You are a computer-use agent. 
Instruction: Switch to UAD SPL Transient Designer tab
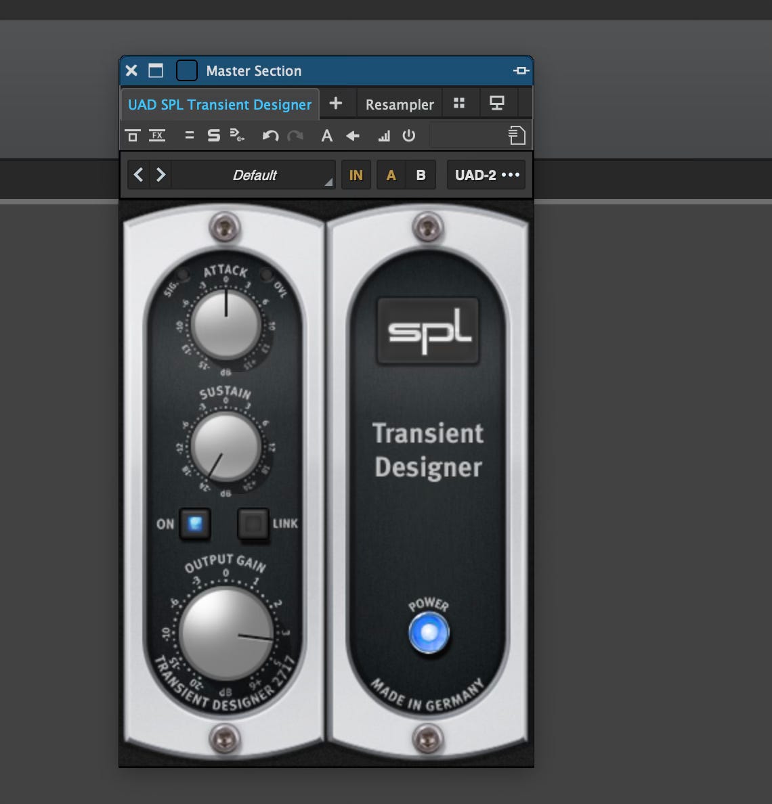click(x=219, y=105)
